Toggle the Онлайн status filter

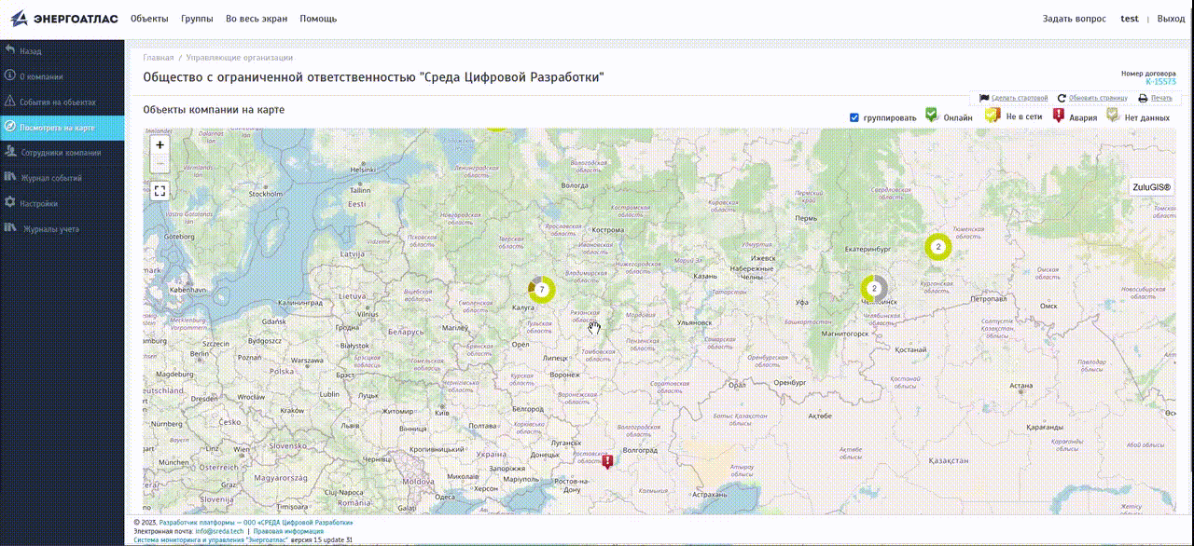pos(931,115)
